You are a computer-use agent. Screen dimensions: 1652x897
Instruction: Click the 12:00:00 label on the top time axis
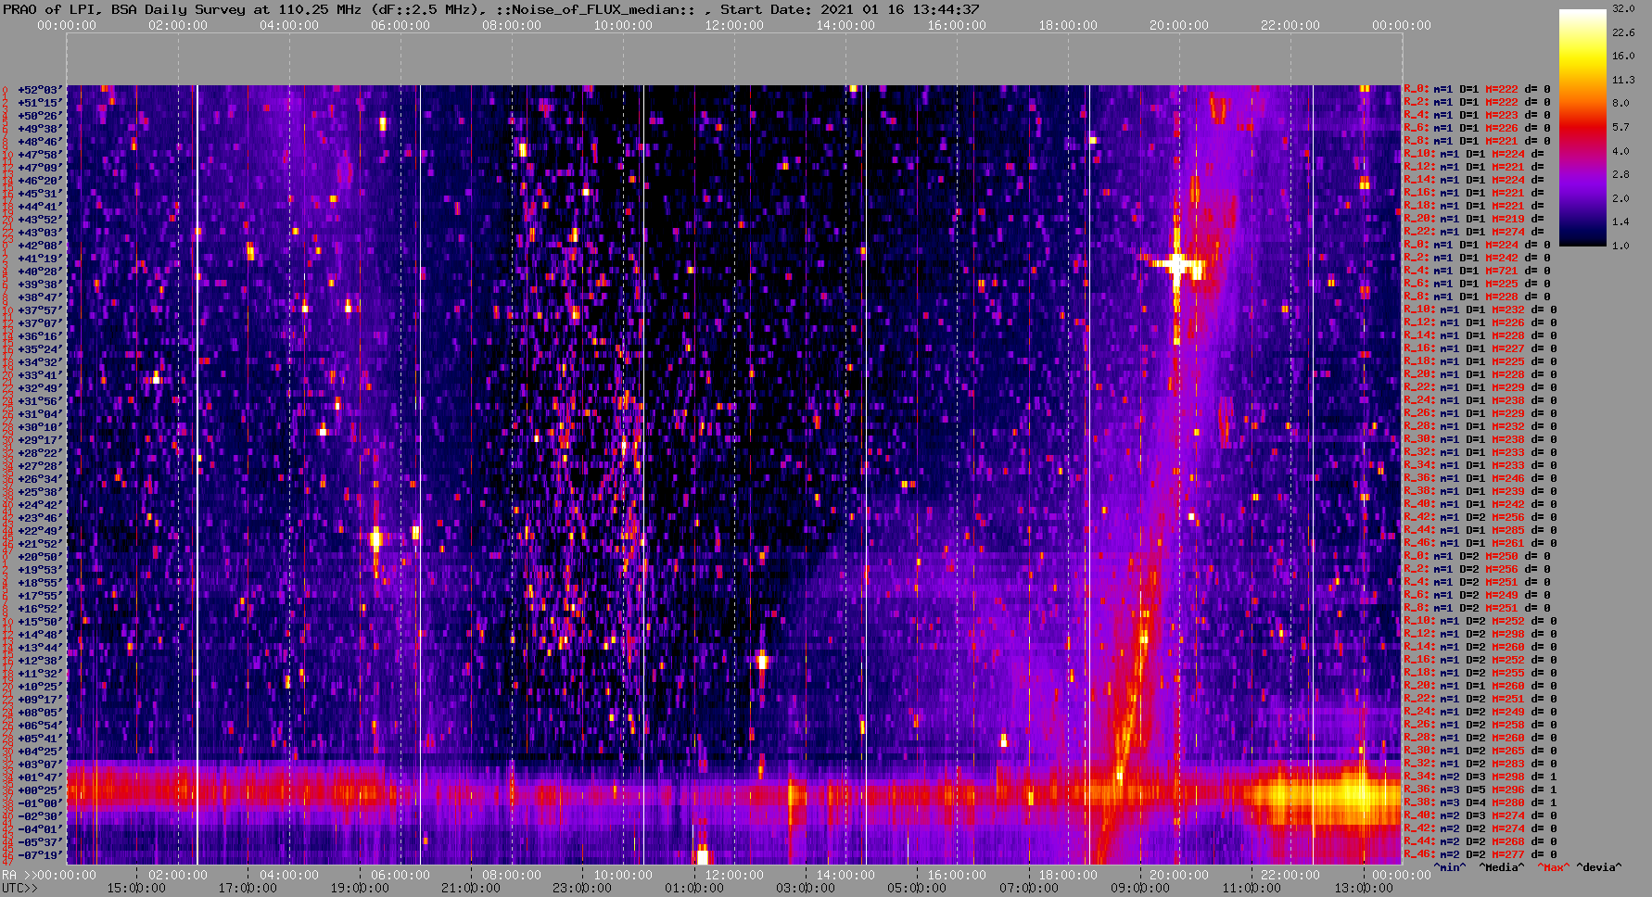click(x=734, y=25)
